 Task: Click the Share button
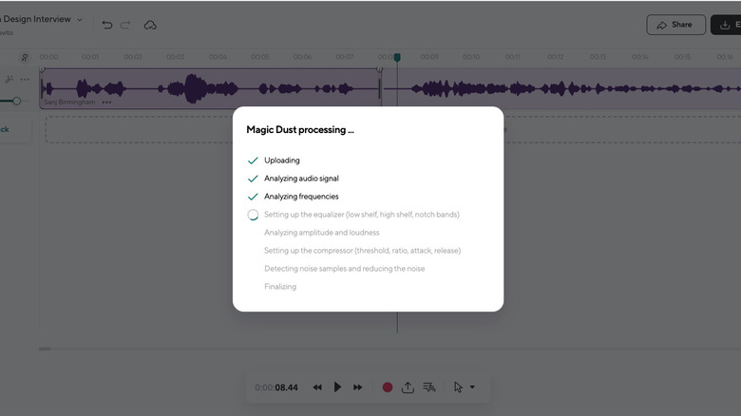(675, 25)
